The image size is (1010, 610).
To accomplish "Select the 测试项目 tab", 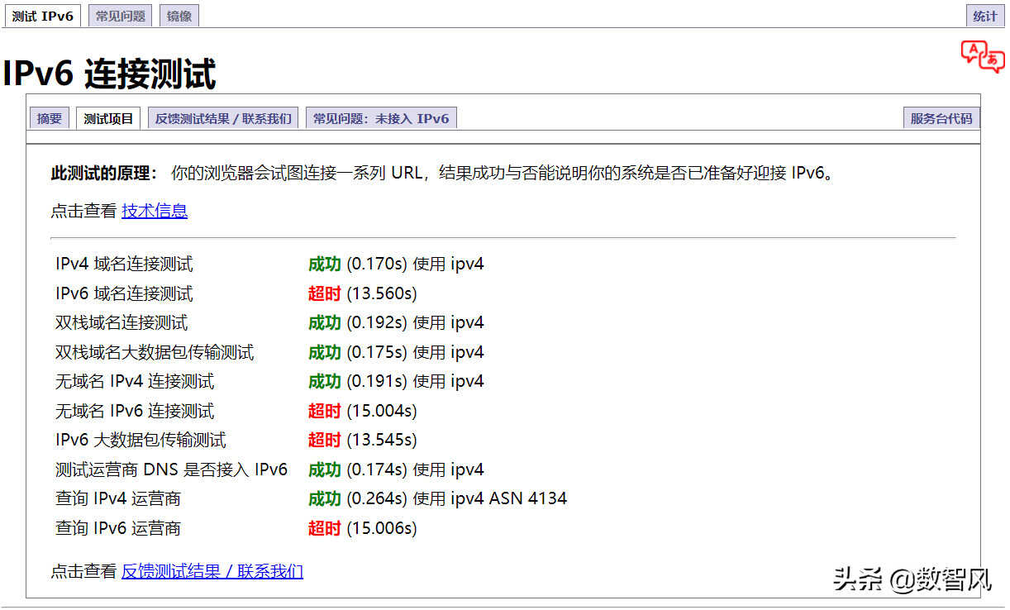I will click(108, 118).
